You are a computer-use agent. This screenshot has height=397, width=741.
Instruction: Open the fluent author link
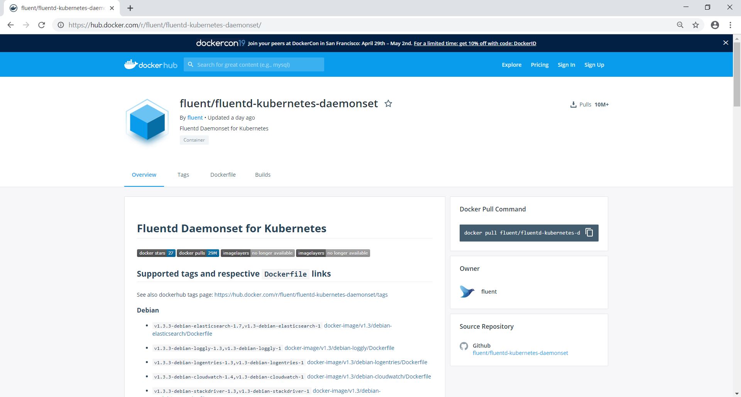(x=195, y=118)
